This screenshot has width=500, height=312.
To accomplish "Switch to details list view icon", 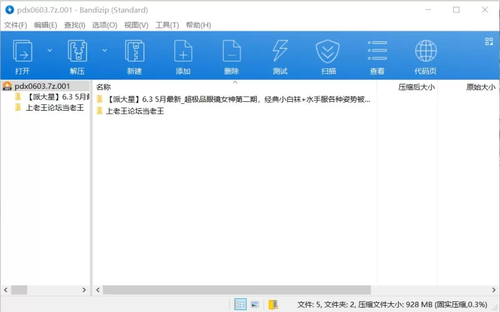I will (240, 304).
